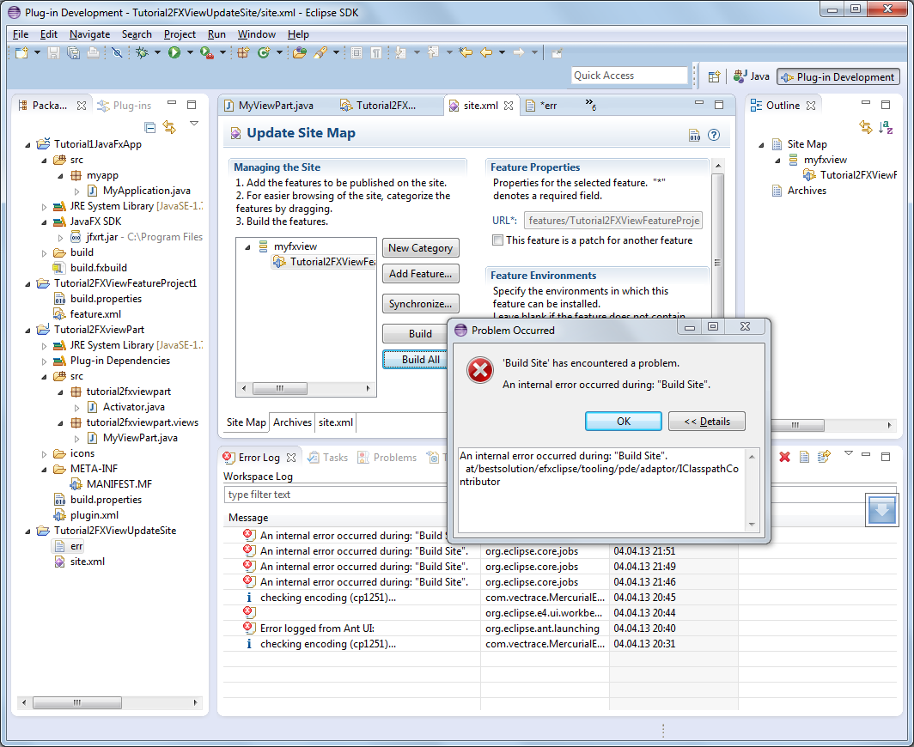The image size is (914, 747).
Task: Click the Search flashlight toolbar icon
Action: pyautogui.click(x=320, y=53)
